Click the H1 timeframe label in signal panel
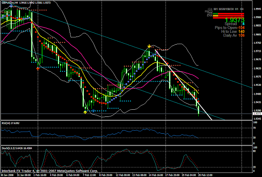This screenshot has width=262, height=177. pos(236,9)
